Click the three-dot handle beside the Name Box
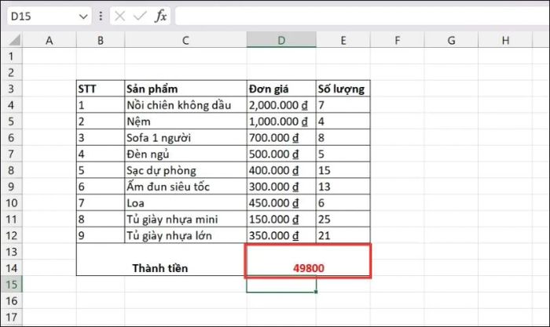Screen dimensions: 550x327 [101, 16]
